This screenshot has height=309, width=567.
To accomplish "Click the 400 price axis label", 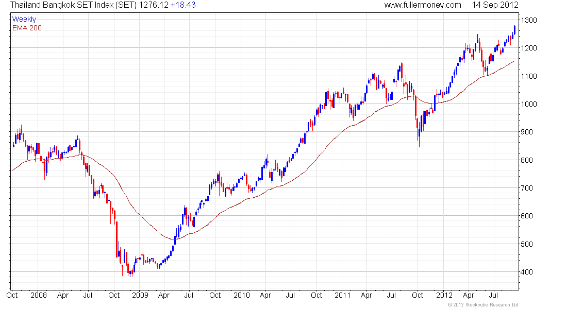I will click(x=527, y=272).
